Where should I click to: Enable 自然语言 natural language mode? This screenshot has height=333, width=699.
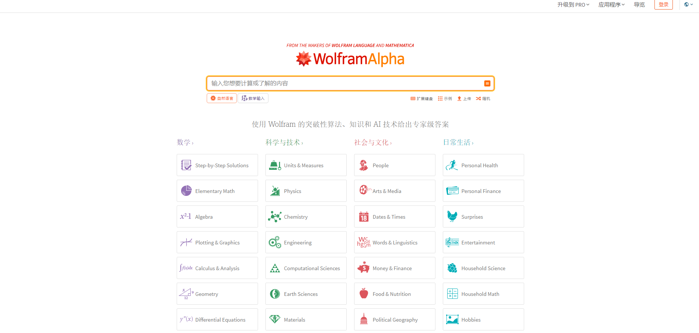pos(221,98)
